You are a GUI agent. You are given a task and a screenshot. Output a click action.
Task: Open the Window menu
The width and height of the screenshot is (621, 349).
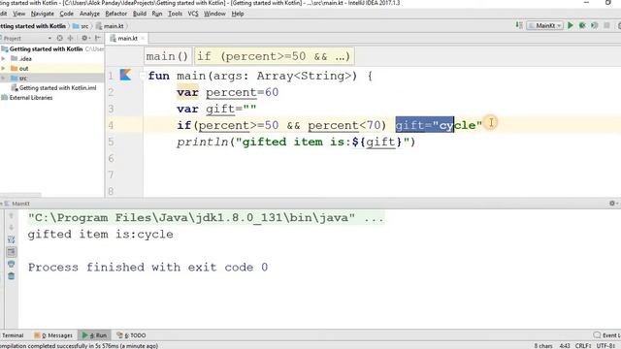pos(214,14)
